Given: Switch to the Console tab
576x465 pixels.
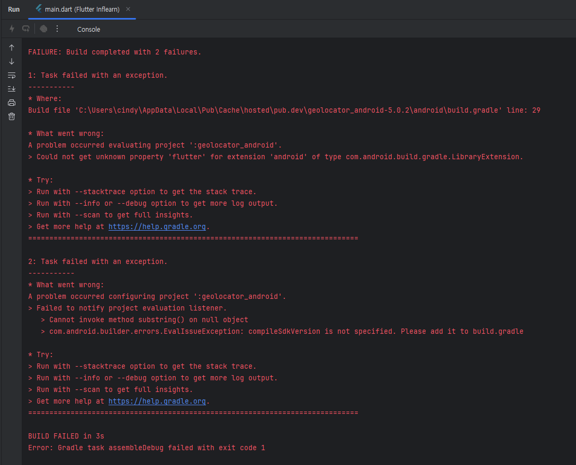Looking at the screenshot, I should click(x=88, y=29).
